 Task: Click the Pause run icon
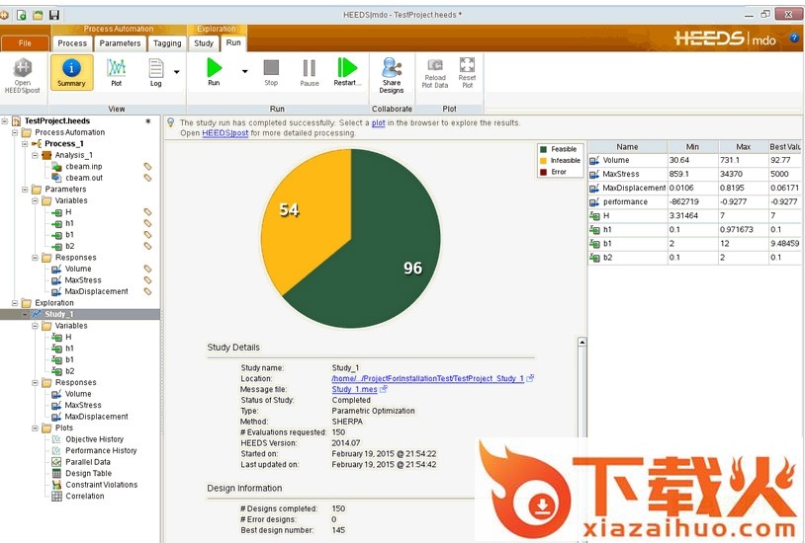pyautogui.click(x=309, y=68)
